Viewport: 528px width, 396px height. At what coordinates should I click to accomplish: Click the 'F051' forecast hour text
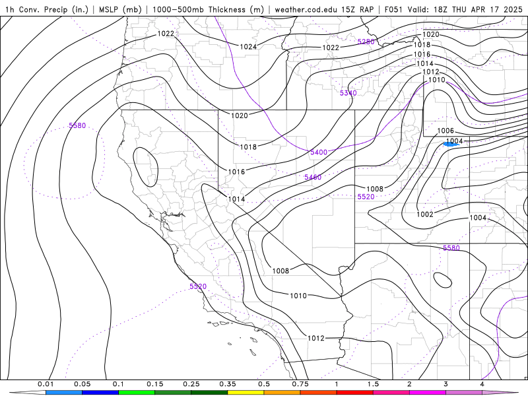(394, 9)
